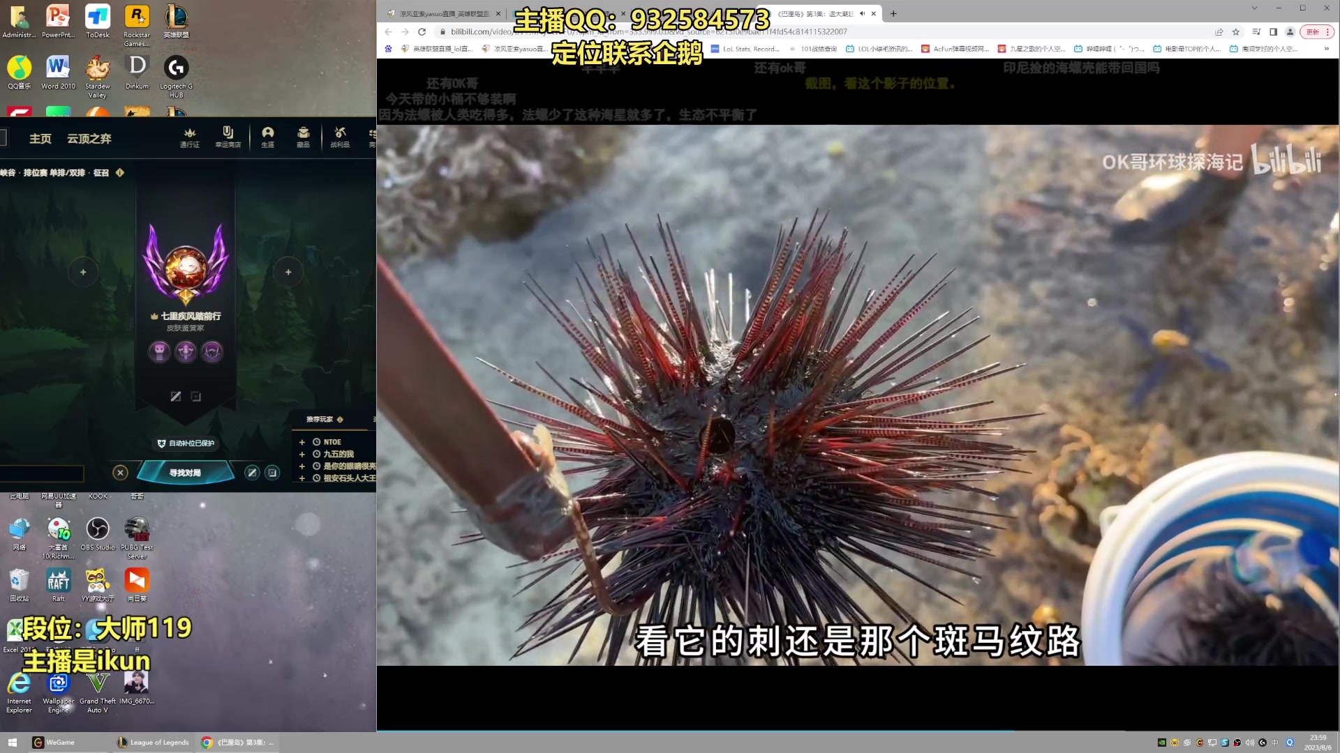The image size is (1340, 753).
Task: Open the QQ音乐 desktop icon
Action: click(20, 73)
